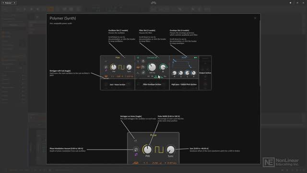Click the phase modulation knob in the enlarged oscillator
Image resolution: width=307 pixels, height=173 pixels.
tap(136, 150)
